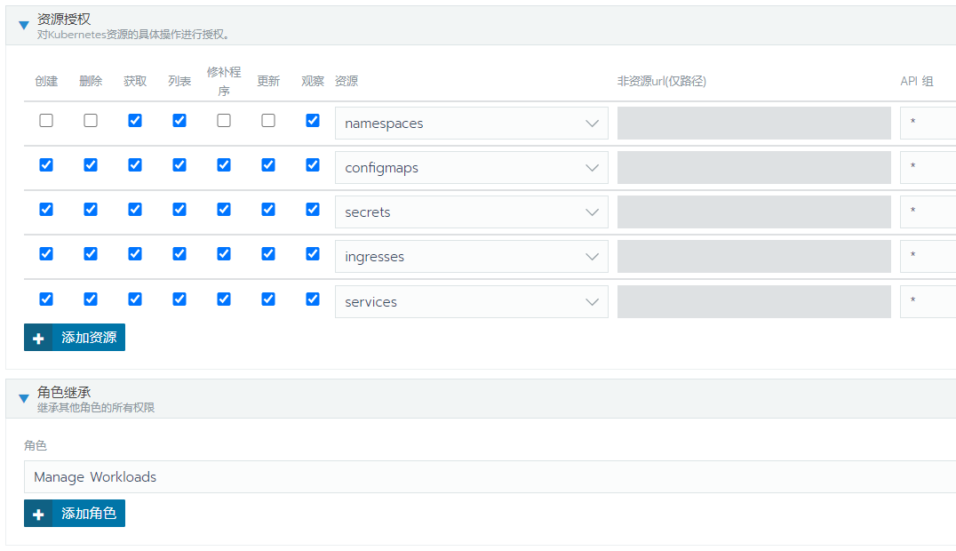Image resolution: width=956 pixels, height=551 pixels.
Task: Open the namespaces resource dropdown
Action: [x=471, y=124]
